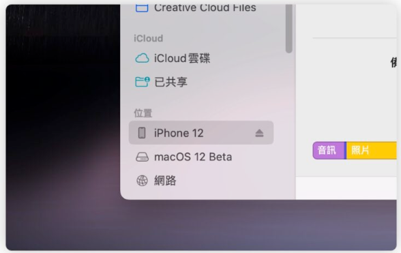Click the iCloud section header
This screenshot has height=253, width=401.
point(149,38)
